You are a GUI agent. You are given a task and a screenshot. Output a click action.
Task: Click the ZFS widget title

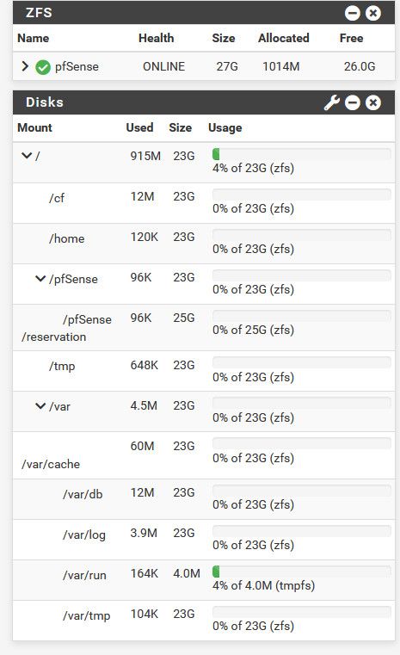click(x=39, y=13)
